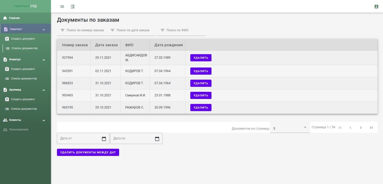Go to the previous page using left arrow
The width and height of the screenshot is (383, 184).
(350, 128)
